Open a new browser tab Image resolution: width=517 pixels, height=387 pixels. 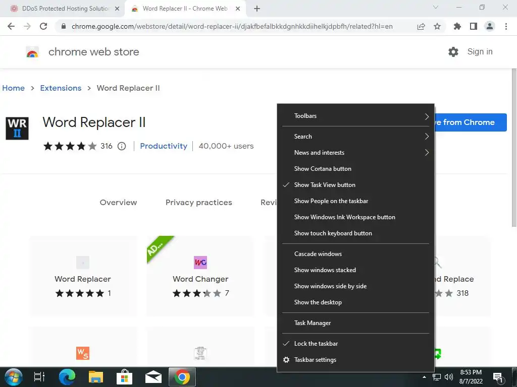pyautogui.click(x=257, y=9)
